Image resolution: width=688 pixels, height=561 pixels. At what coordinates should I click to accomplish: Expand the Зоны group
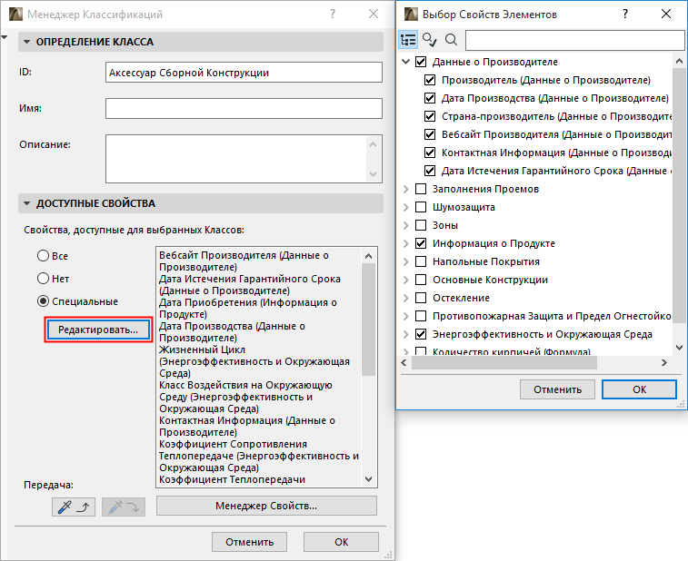point(406,225)
